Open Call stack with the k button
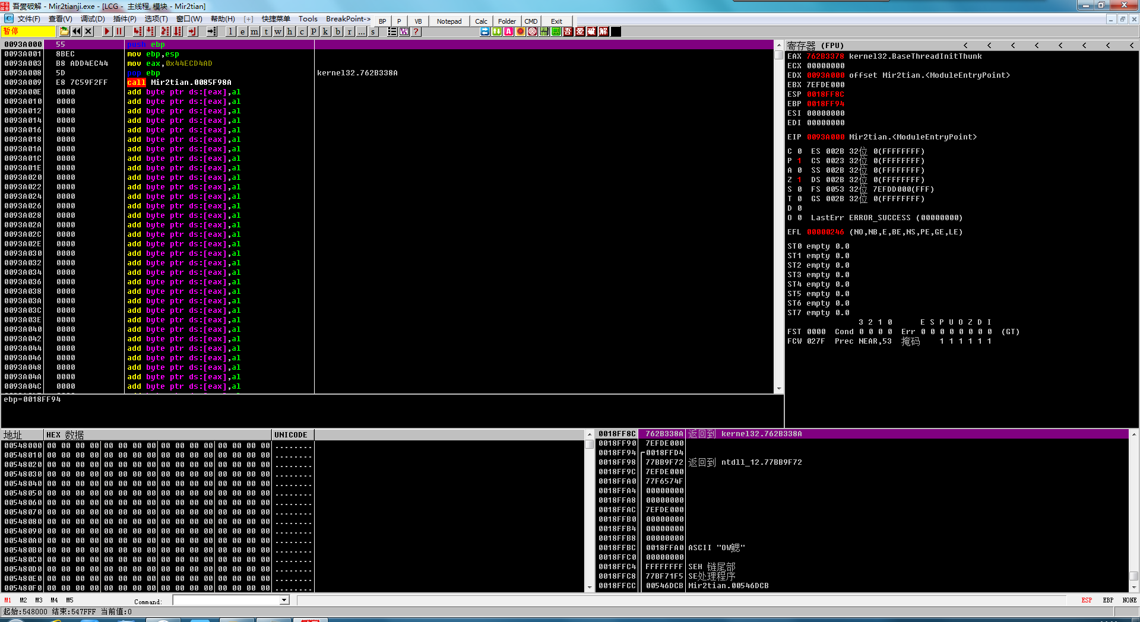1140x622 pixels. [325, 31]
